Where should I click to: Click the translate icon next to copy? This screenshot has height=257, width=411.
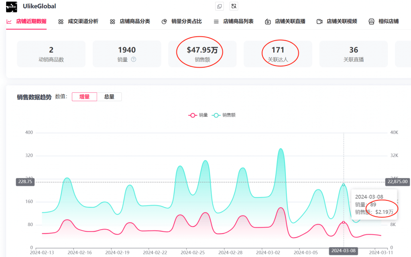click(233, 6)
